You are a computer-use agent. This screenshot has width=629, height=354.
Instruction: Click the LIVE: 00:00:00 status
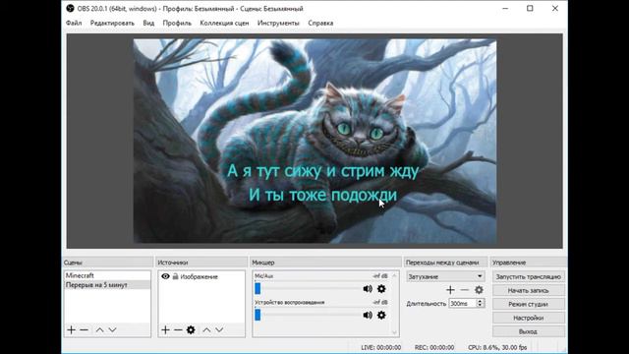(x=380, y=347)
